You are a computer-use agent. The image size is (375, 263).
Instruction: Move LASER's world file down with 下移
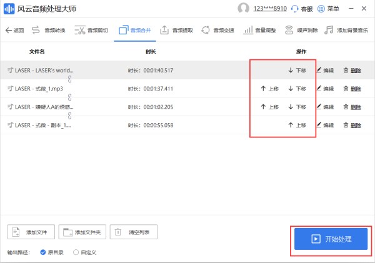click(297, 71)
